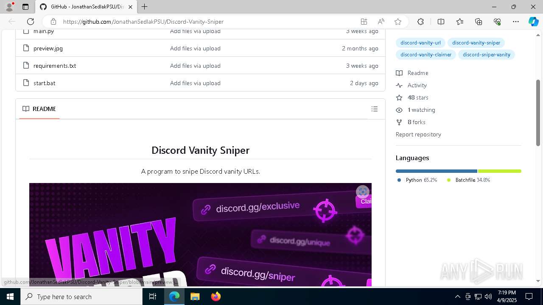Toggle Split screen view

pyautogui.click(x=441, y=22)
